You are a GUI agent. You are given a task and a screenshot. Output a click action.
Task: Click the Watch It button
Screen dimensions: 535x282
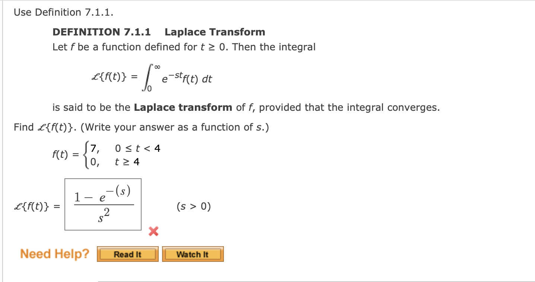(x=193, y=254)
